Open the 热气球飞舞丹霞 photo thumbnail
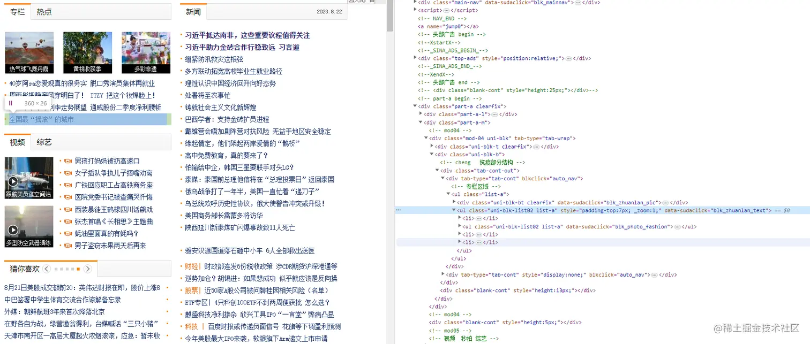The image size is (810, 344). click(29, 52)
